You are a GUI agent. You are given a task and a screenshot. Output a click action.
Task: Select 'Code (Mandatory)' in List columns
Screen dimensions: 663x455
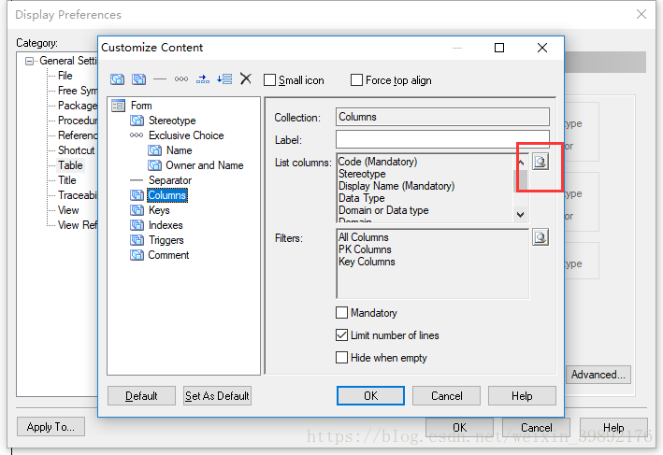pyautogui.click(x=378, y=162)
